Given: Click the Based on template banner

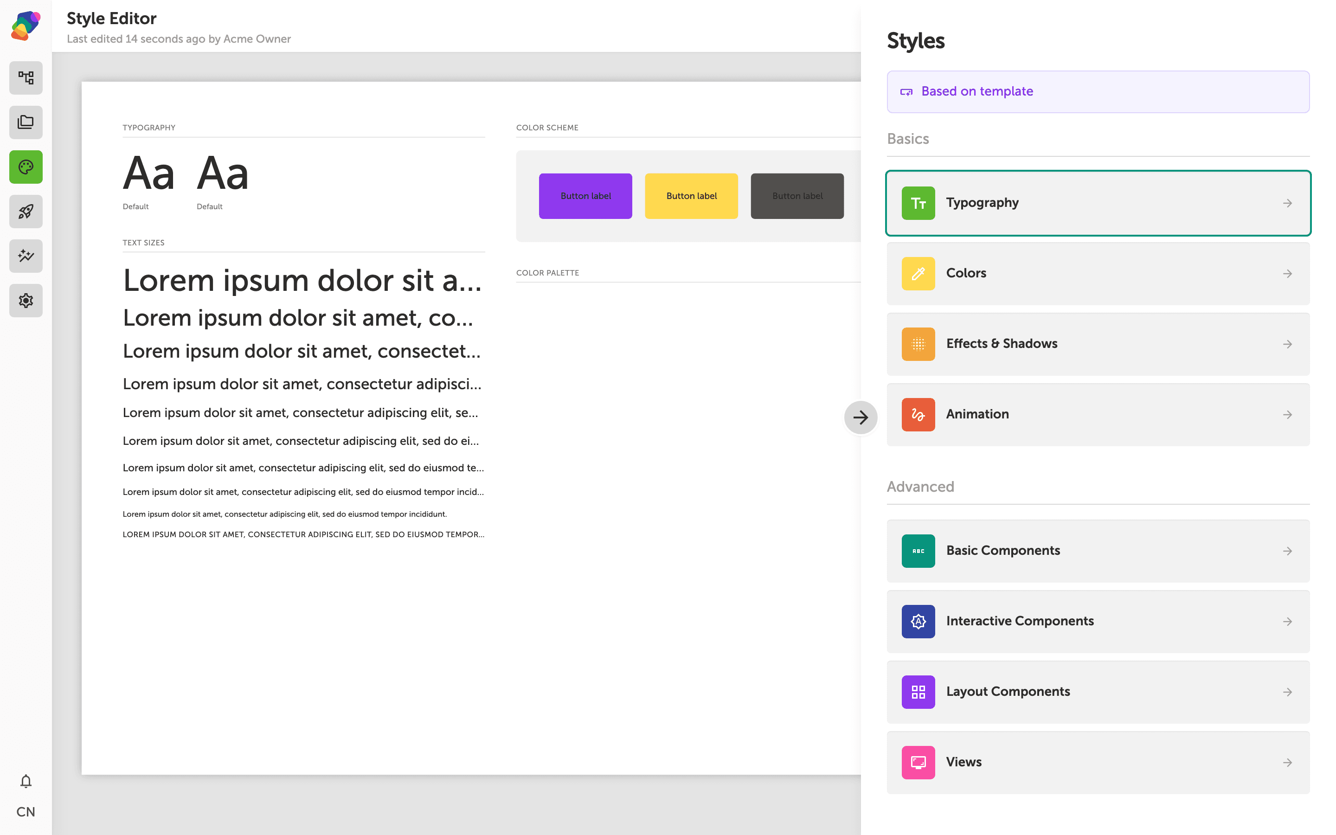Looking at the screenshot, I should point(1098,92).
